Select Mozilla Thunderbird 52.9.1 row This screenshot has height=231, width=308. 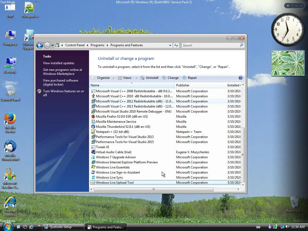(165, 127)
